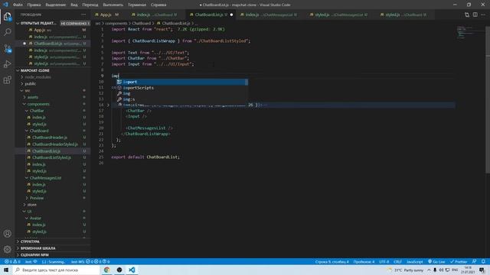Click errors and warnings count in status bar
490x275 pixels.
12,261
